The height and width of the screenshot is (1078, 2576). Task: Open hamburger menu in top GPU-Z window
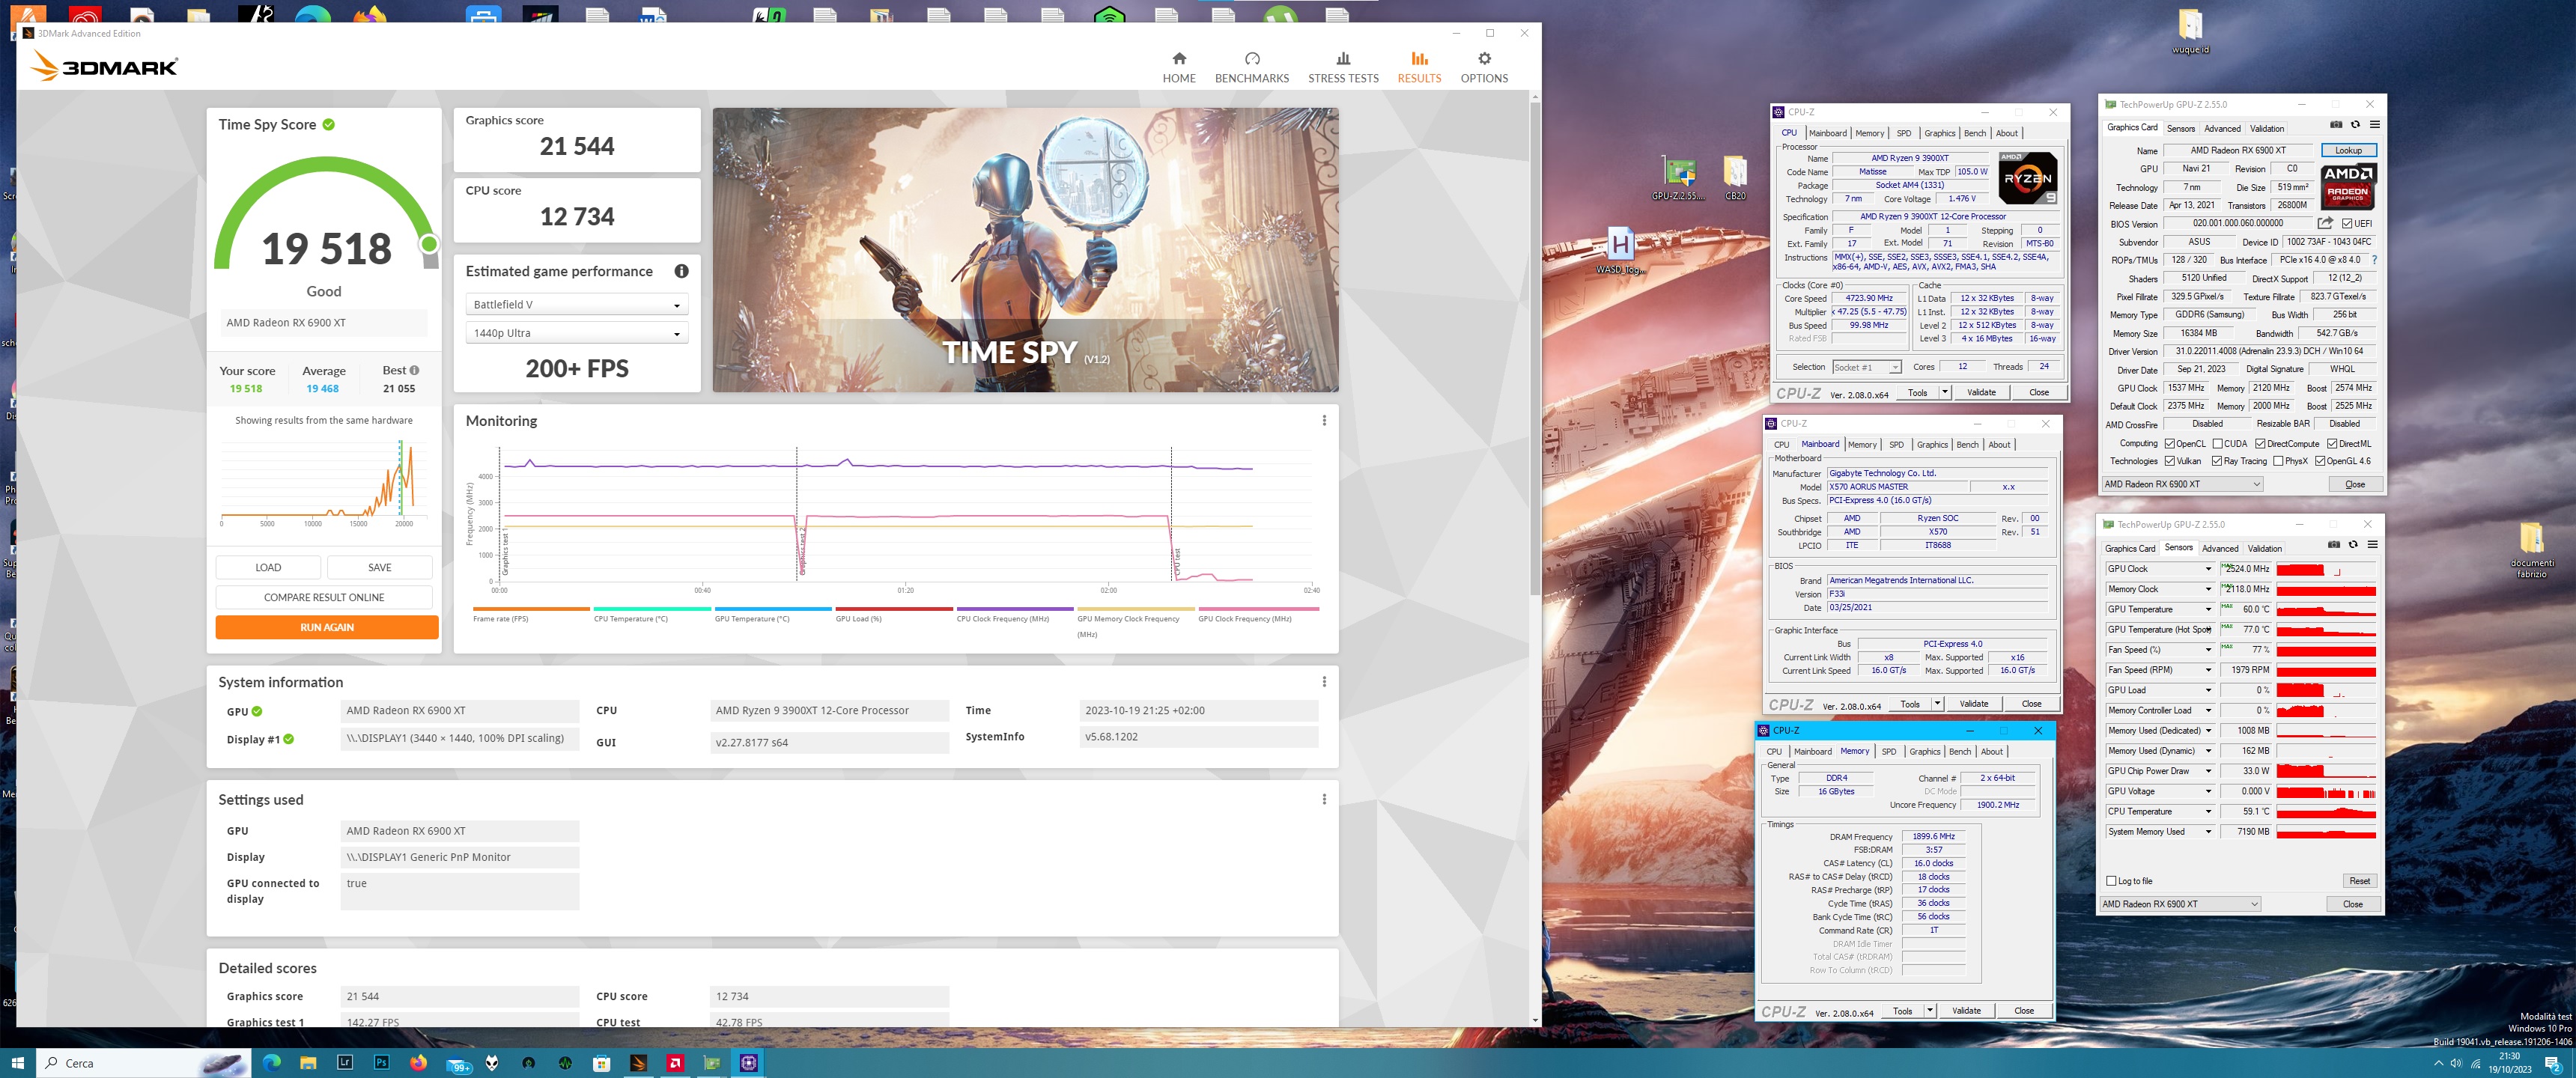pyautogui.click(x=2374, y=125)
